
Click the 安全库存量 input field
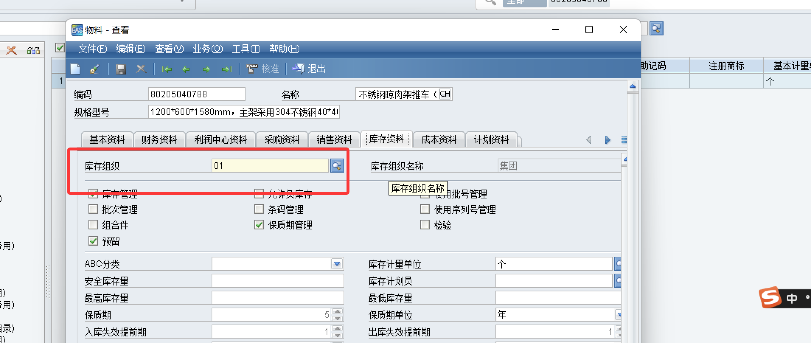pos(278,281)
